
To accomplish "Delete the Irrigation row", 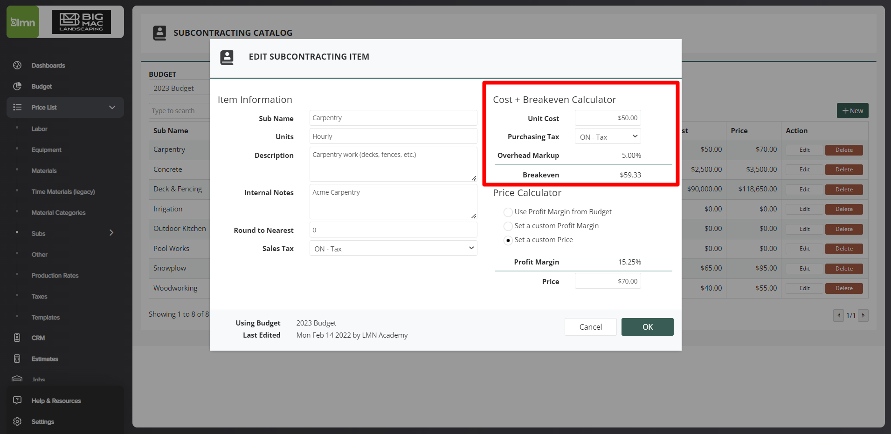I will point(844,209).
